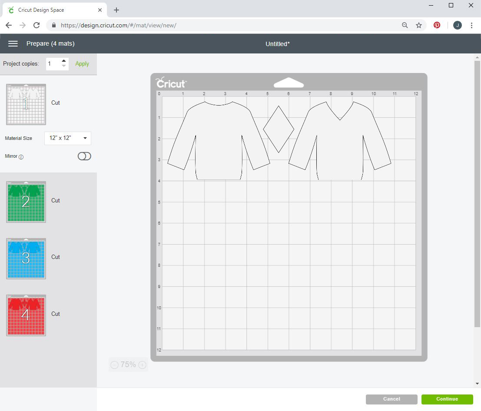Click the Project copies number field

(54, 64)
